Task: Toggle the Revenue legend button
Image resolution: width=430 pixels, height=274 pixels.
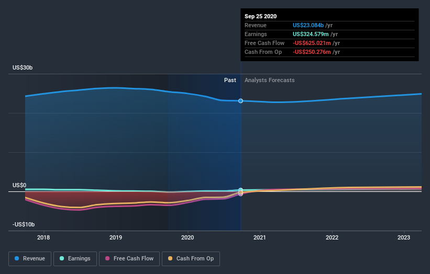Action: [x=30, y=259]
